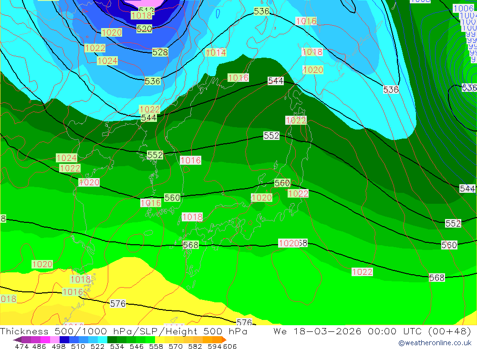Click the 522 legend value
Image resolution: width=477 pixels, height=349 pixels.
(x=98, y=346)
